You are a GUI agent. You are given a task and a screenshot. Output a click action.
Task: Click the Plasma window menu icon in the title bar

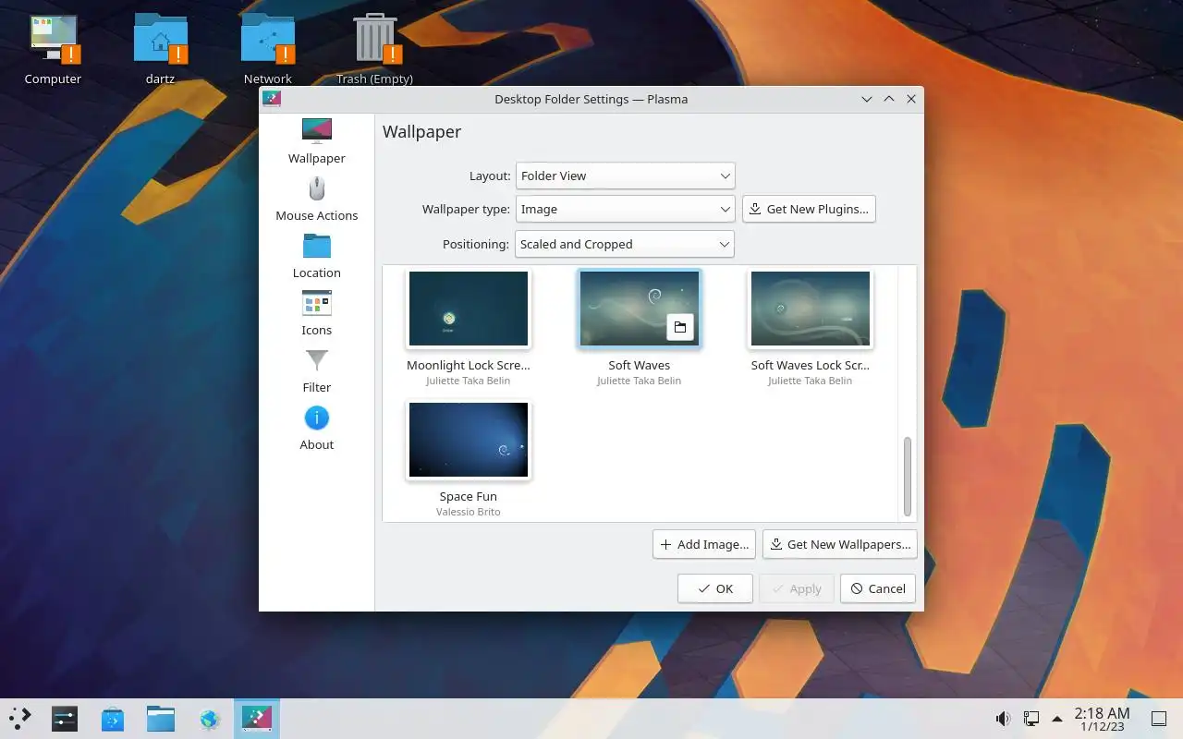pyautogui.click(x=272, y=99)
